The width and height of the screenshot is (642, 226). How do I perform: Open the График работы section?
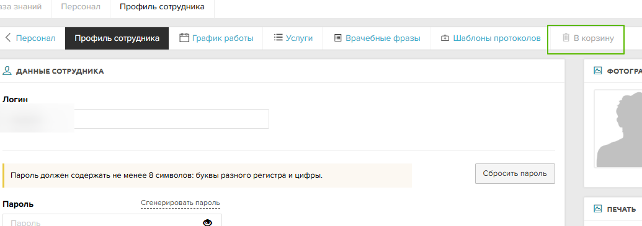223,38
